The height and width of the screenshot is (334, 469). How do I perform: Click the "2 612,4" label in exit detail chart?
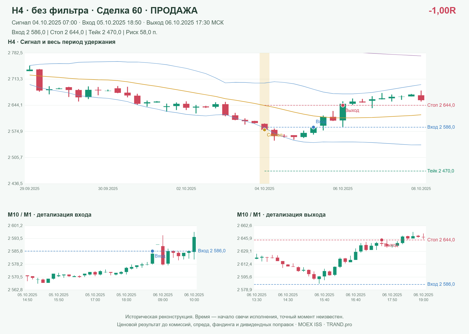point(244,264)
